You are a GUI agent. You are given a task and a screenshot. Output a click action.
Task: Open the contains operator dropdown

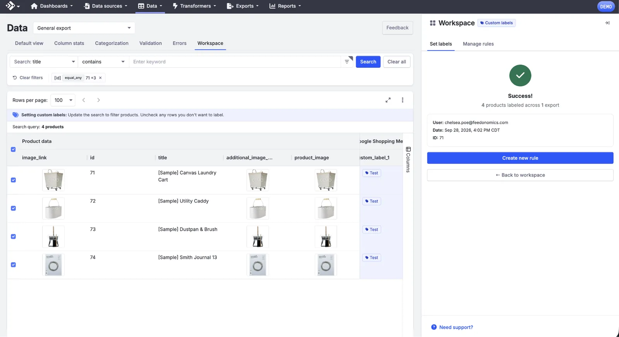point(103,62)
